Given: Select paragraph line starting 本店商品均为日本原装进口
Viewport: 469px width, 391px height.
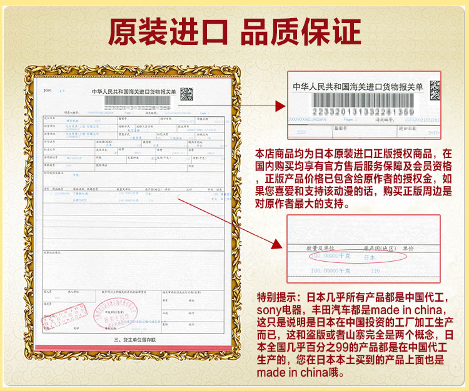Looking at the screenshot, I should pyautogui.click(x=353, y=154).
